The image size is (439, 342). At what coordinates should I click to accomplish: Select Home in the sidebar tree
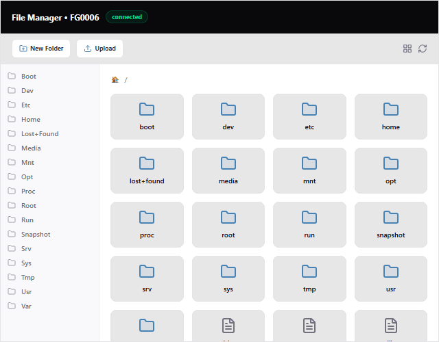coord(49,119)
